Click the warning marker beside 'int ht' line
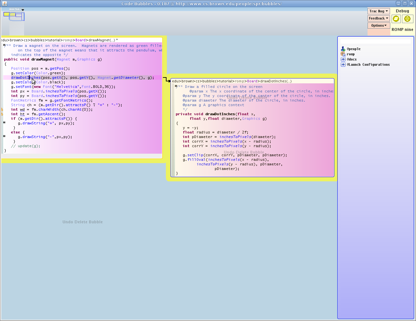 2,114
